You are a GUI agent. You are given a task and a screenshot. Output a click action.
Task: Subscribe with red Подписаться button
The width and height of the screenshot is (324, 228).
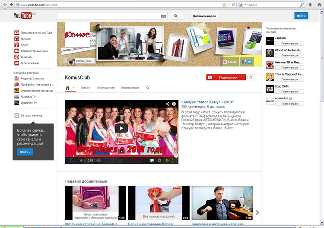[226, 77]
